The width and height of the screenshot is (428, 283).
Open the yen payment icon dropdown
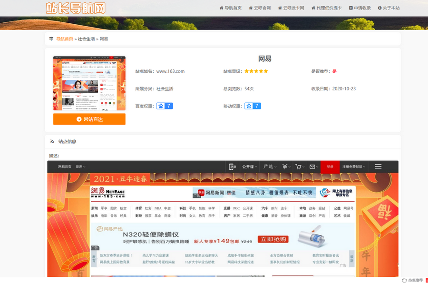(x=286, y=166)
